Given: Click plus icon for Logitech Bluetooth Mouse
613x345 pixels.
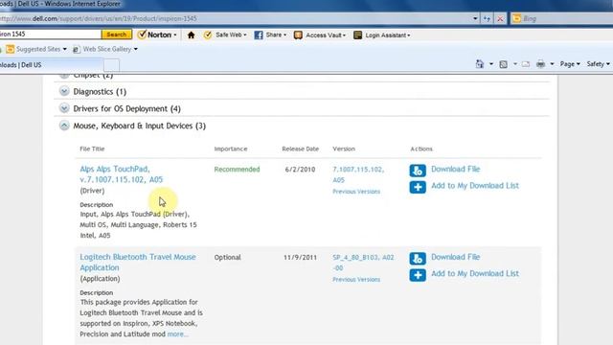Looking at the screenshot, I should [x=418, y=275].
